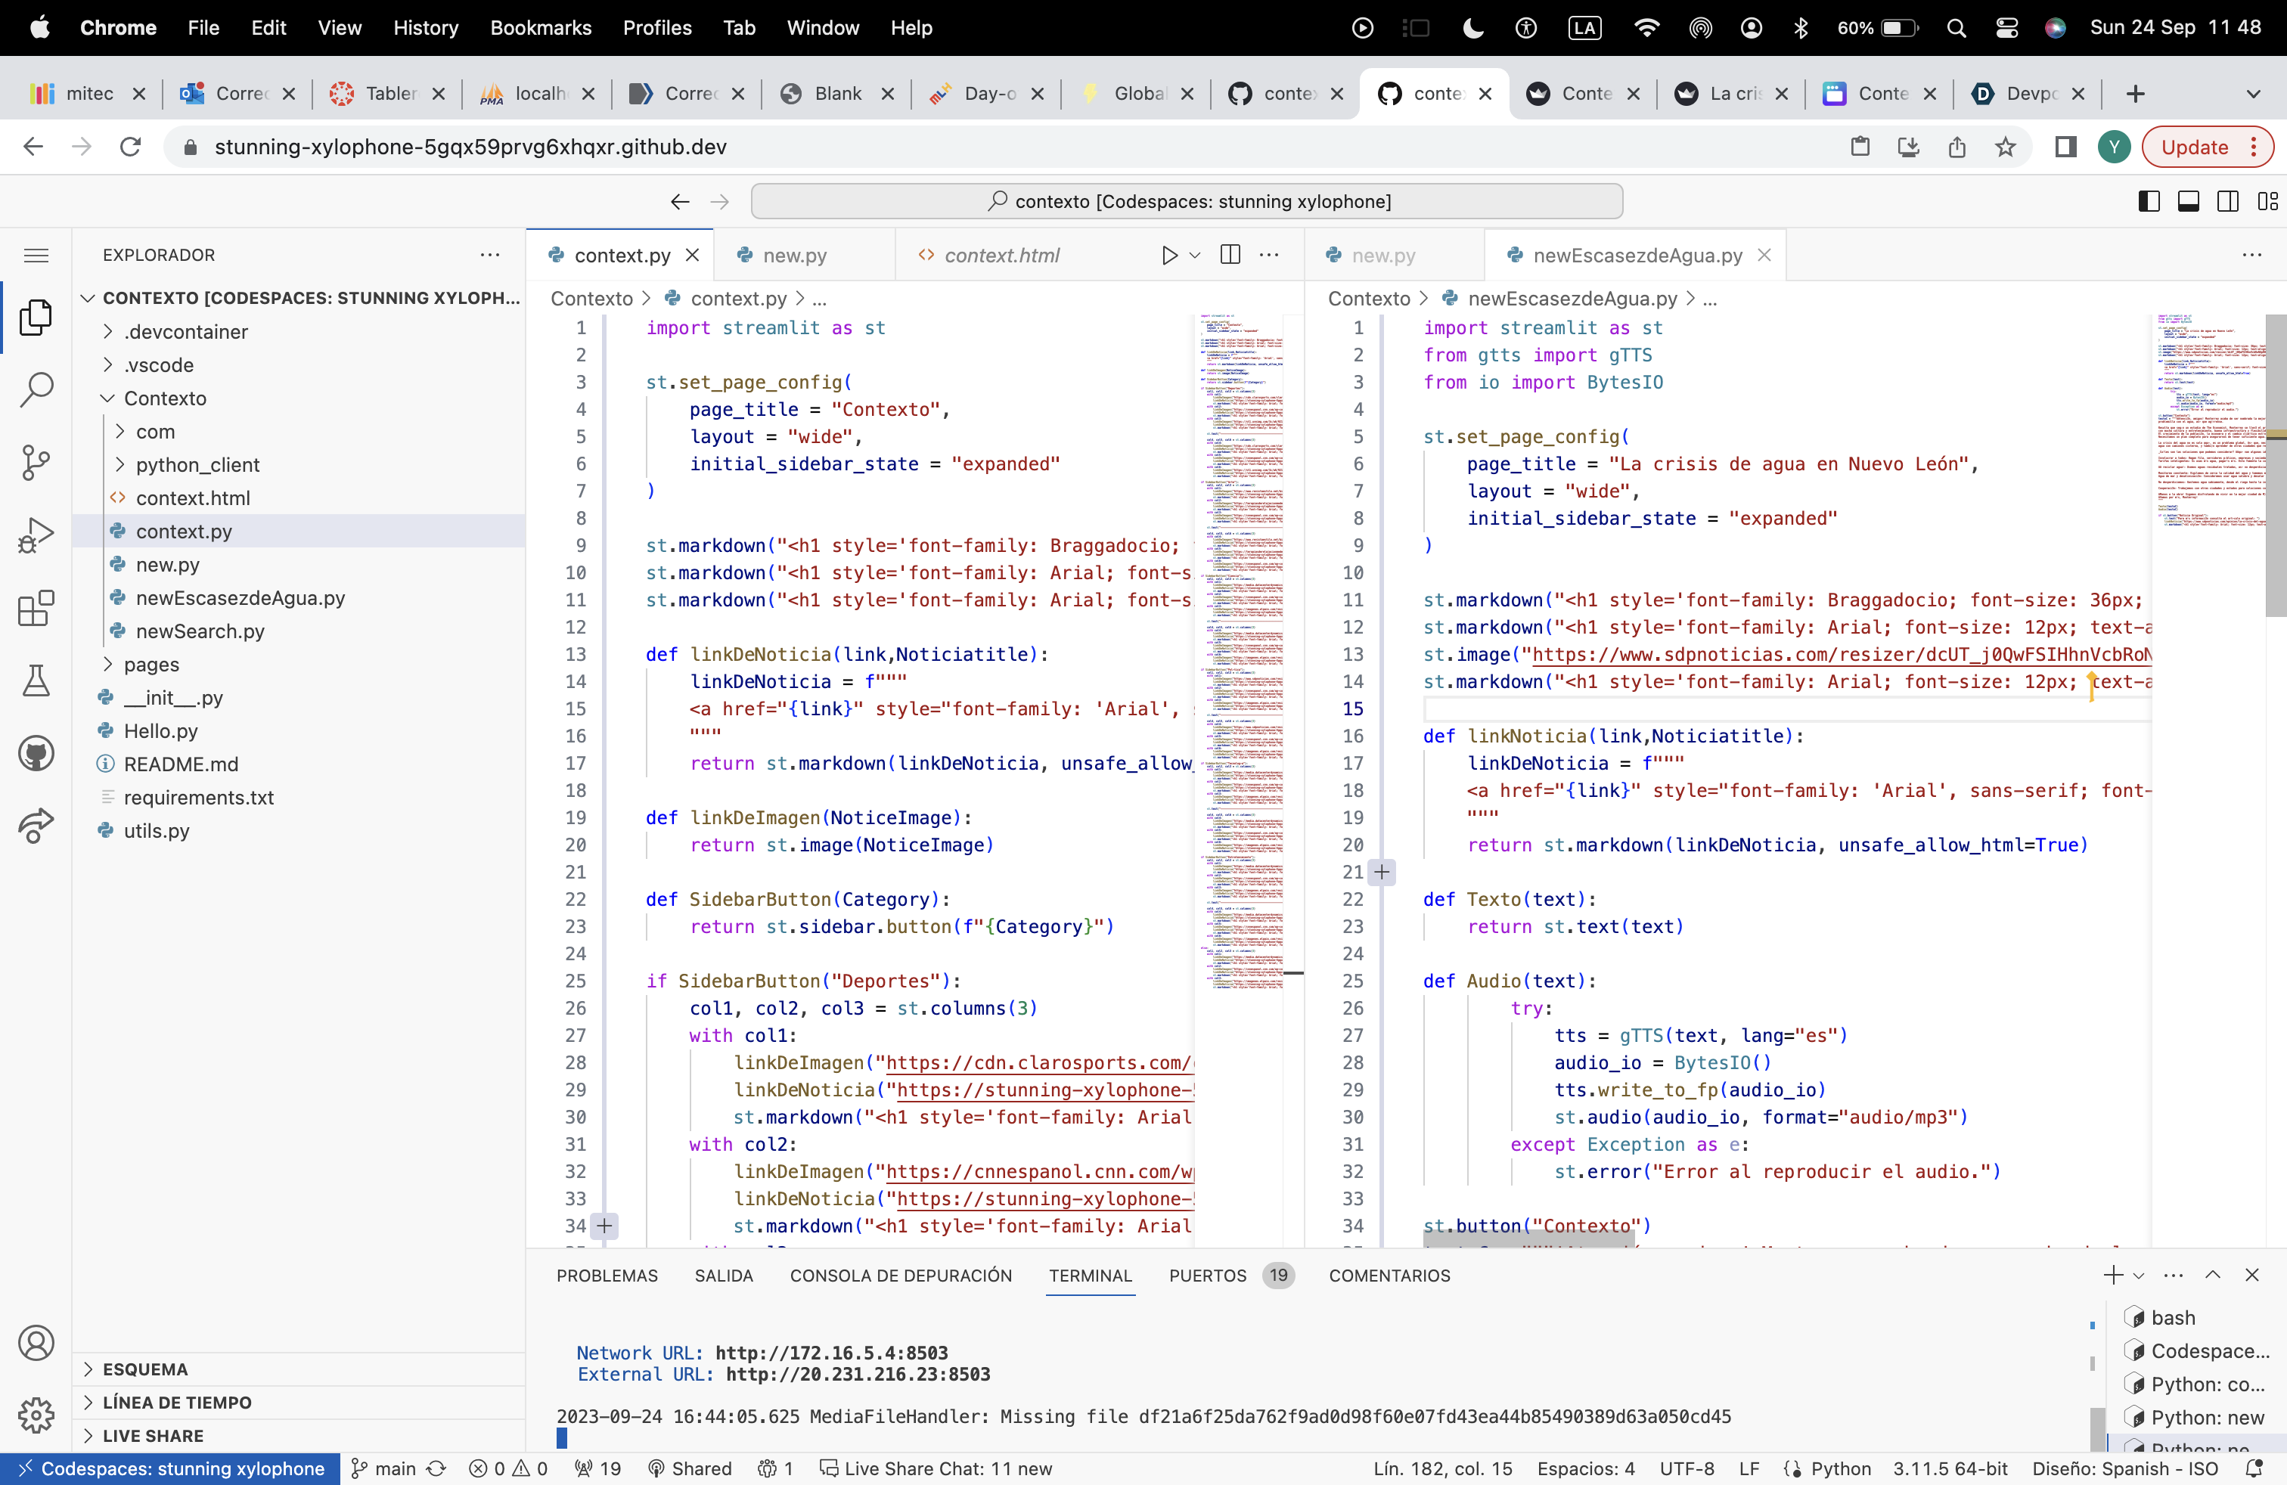The image size is (2287, 1485).
Task: Open the Extensions view icon
Action: pyautogui.click(x=36, y=608)
